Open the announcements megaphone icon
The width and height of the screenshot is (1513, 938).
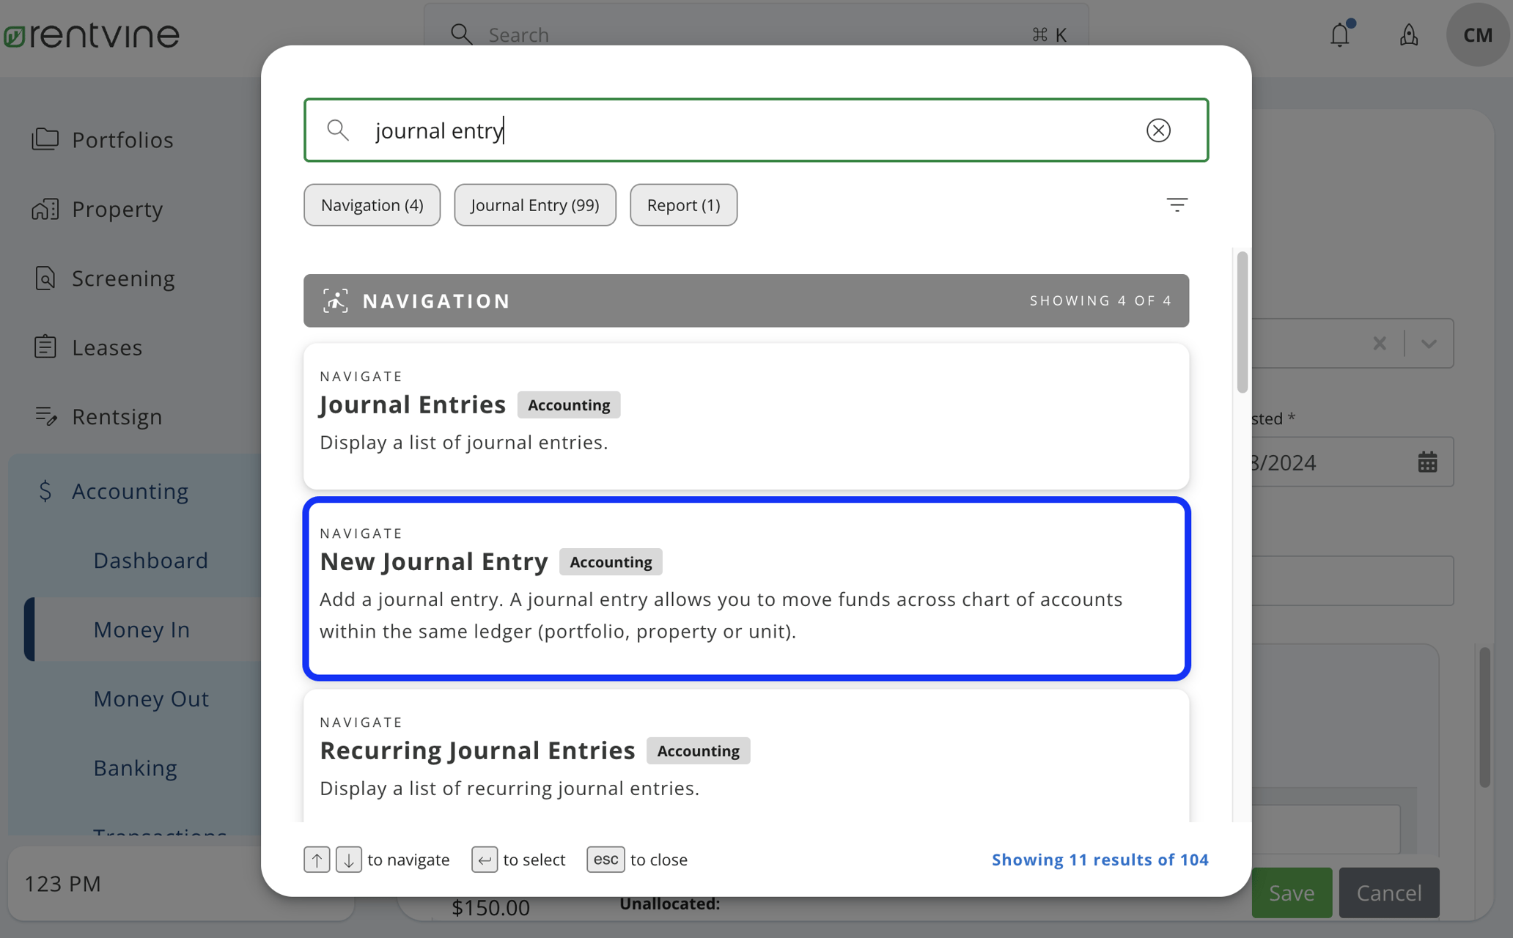pyautogui.click(x=1408, y=34)
